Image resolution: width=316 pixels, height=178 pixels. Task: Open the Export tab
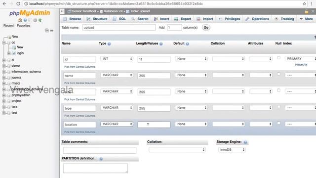click(183, 19)
